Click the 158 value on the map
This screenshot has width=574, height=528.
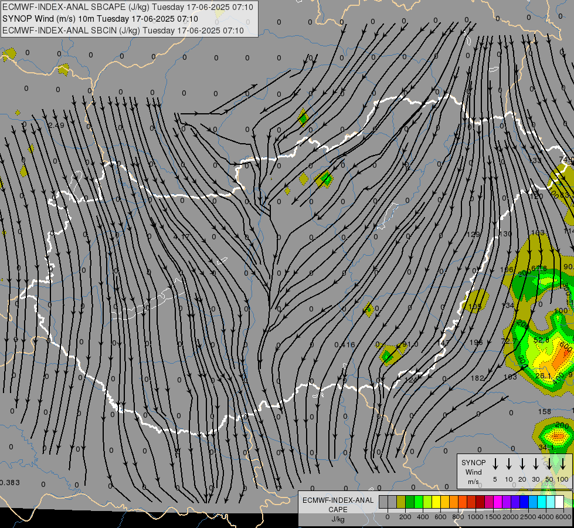pyautogui.click(x=544, y=411)
